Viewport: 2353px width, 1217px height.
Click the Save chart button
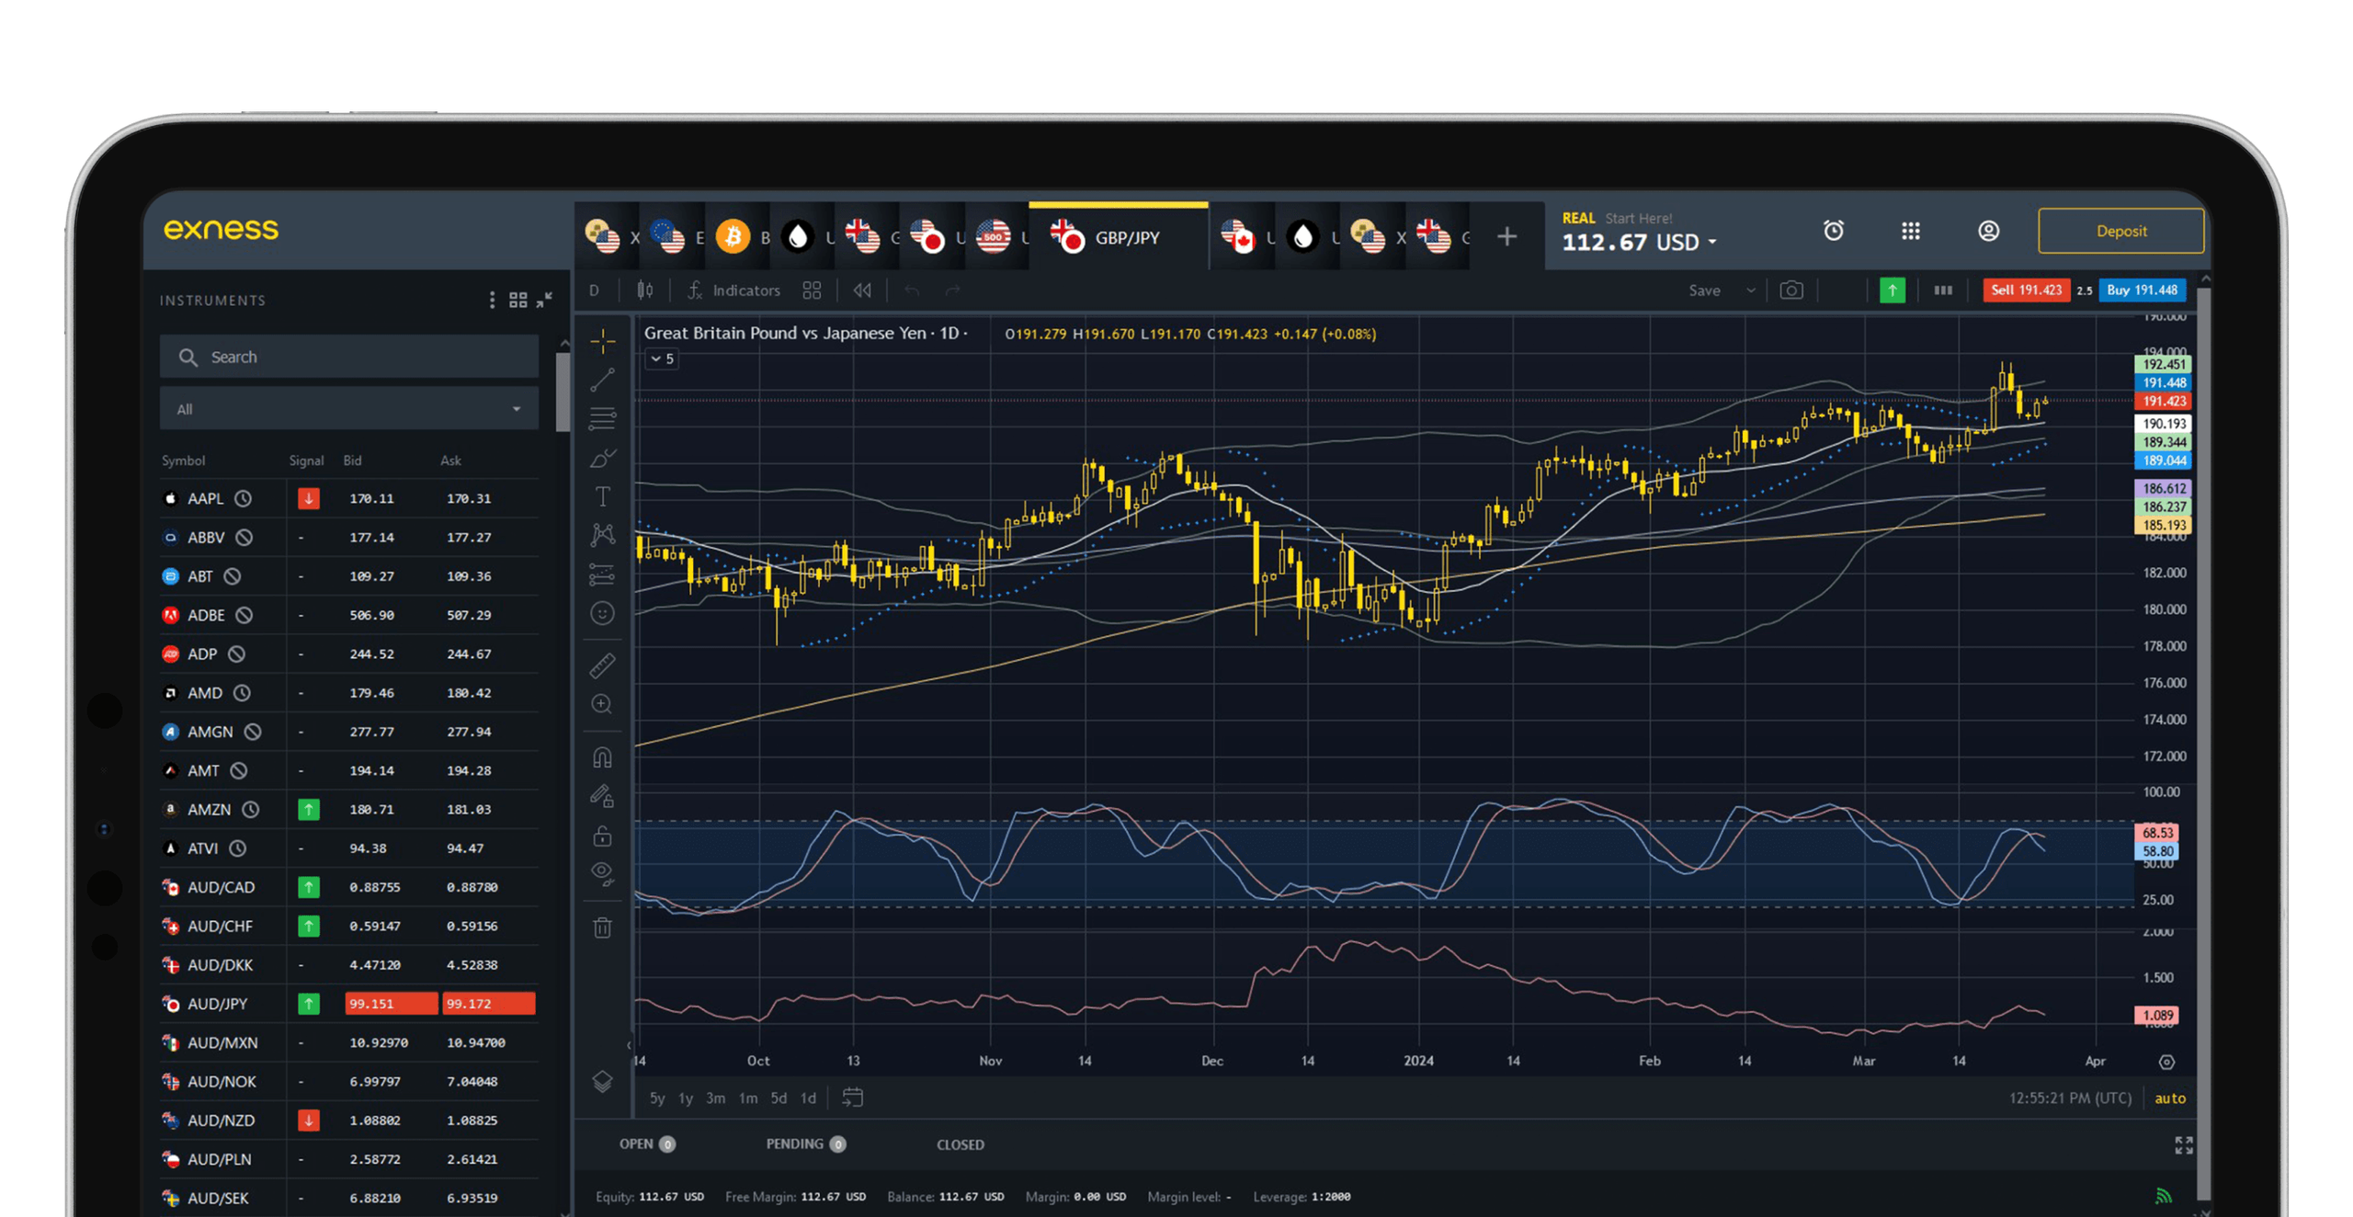click(1704, 290)
